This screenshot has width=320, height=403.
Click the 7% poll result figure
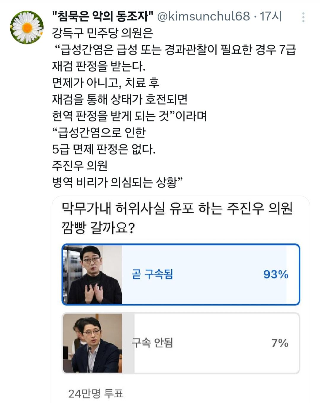tap(280, 343)
